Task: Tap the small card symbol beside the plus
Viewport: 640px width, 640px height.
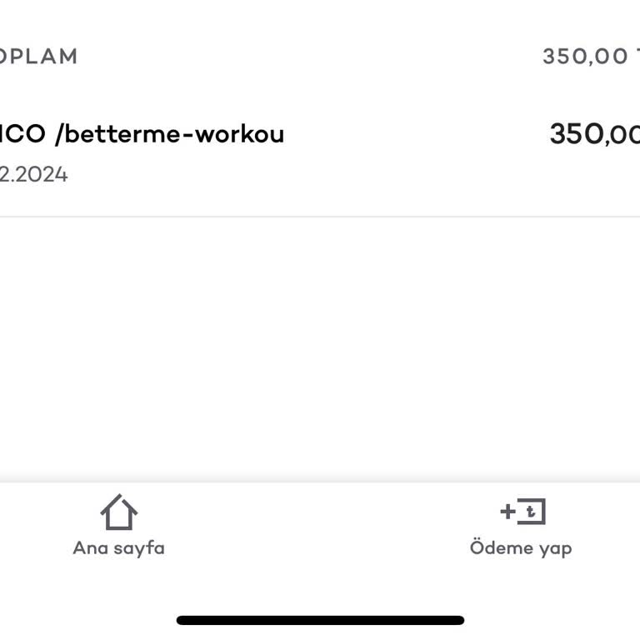Action: pos(531,511)
